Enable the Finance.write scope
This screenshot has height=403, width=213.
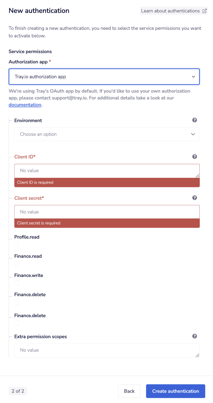pos(16,283)
